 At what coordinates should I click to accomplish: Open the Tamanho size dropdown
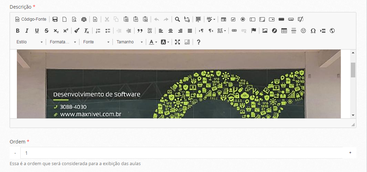[x=130, y=42]
